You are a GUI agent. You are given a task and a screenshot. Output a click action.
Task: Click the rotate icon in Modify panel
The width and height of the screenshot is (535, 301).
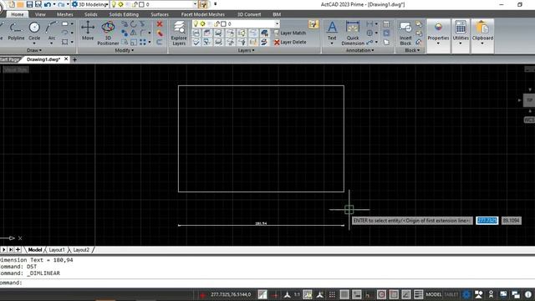(x=134, y=24)
